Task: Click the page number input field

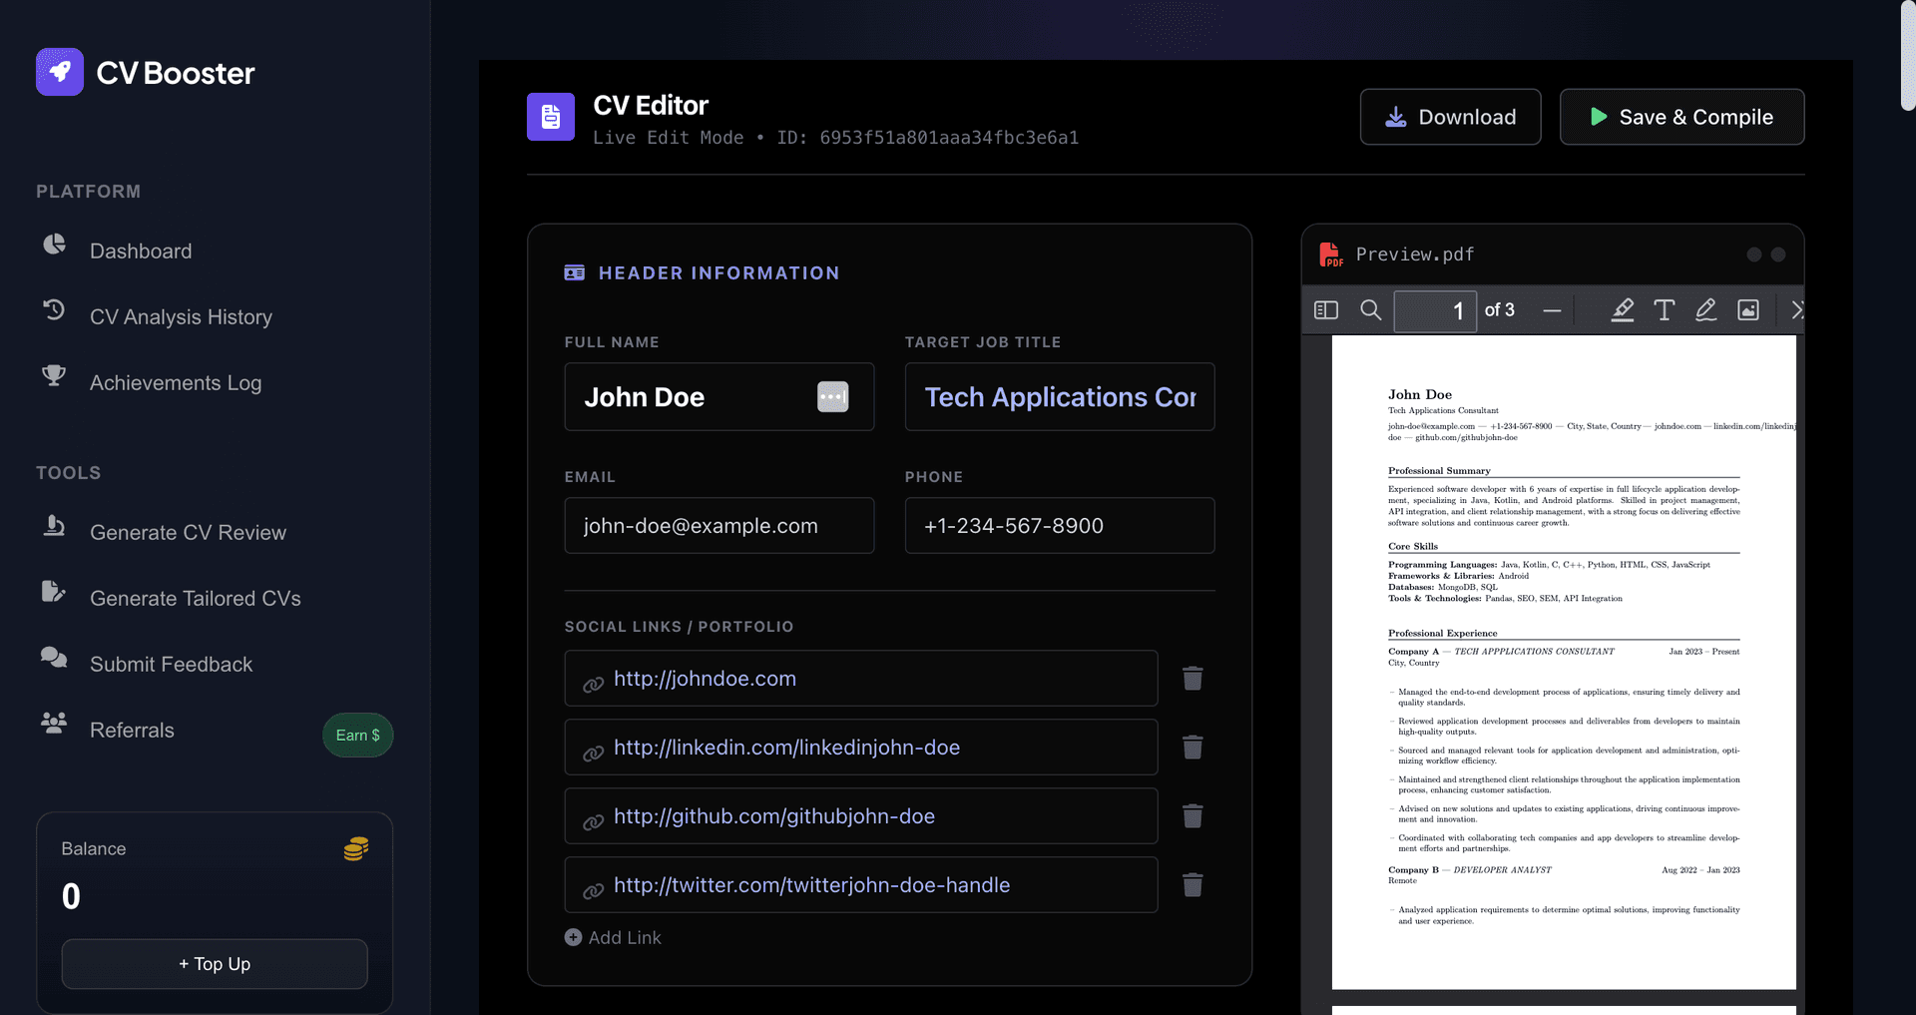Action: point(1434,310)
